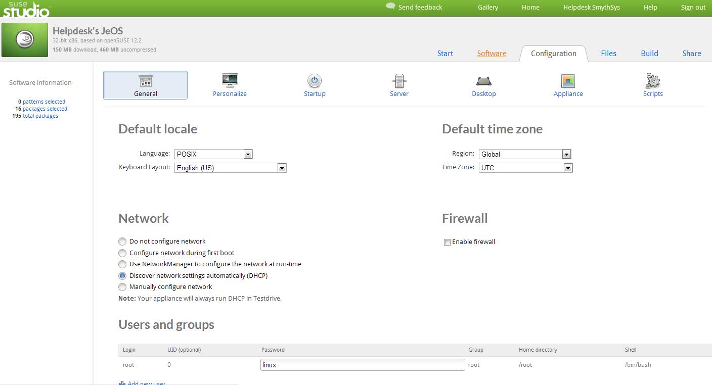Open the Desktop configuration icon

click(x=483, y=81)
